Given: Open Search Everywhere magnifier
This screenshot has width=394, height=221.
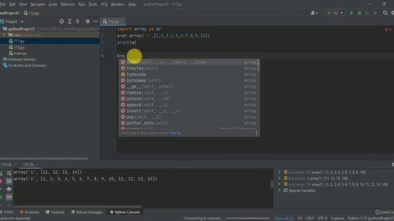Looking at the screenshot, I should tap(385, 13).
